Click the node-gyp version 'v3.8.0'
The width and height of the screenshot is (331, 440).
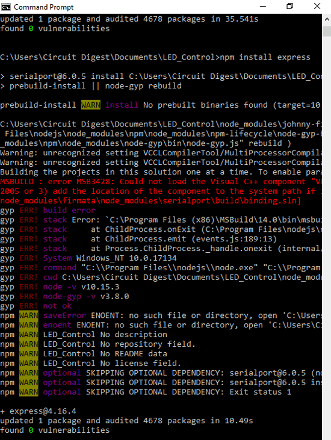(115, 296)
